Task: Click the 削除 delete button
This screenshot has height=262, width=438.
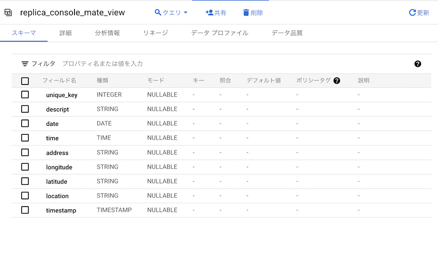Action: coord(253,13)
